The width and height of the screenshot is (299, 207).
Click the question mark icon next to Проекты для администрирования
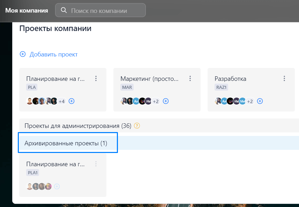click(137, 126)
